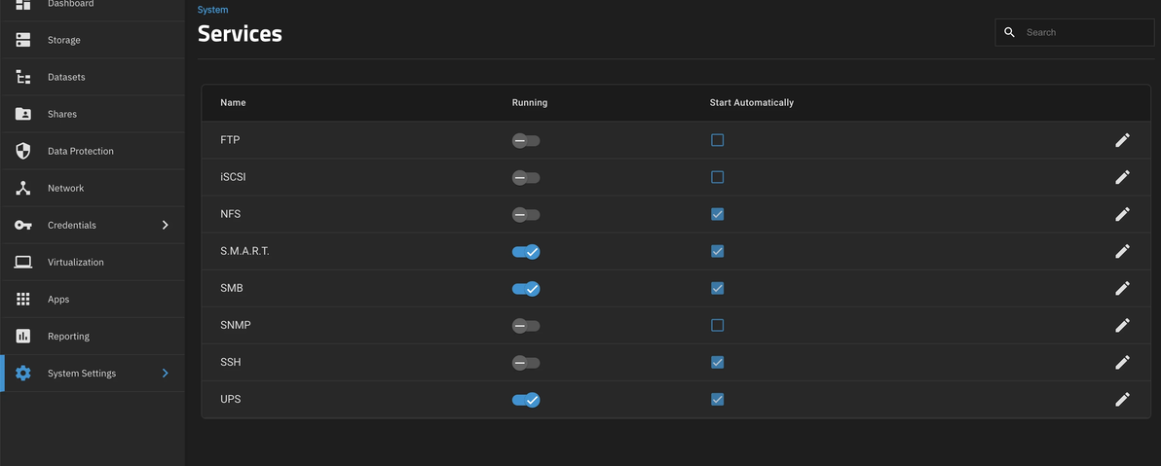Viewport: 1161px width, 466px height.
Task: Click the Reporting chart icon
Action: pos(23,336)
